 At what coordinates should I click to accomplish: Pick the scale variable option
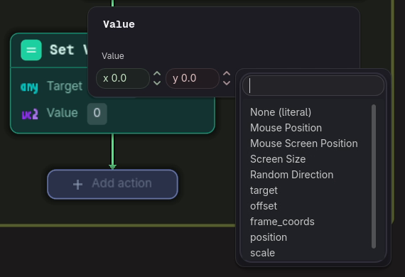pos(262,253)
